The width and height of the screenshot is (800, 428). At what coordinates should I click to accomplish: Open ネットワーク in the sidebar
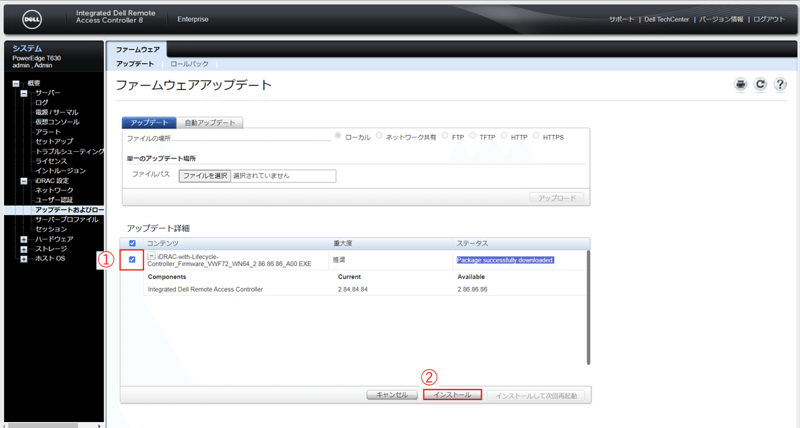[x=55, y=190]
